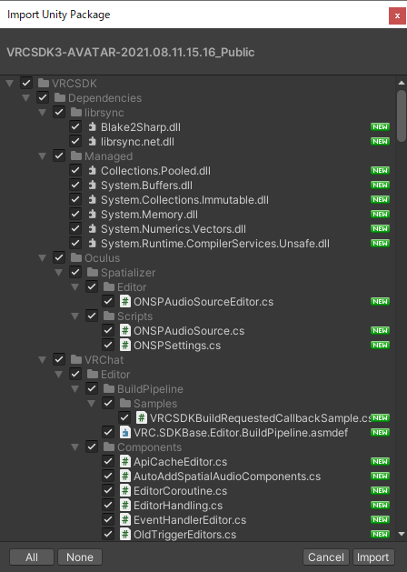Viewport: 407px width, 572px height.
Task: Click the librsync folder icon
Action: 76,113
